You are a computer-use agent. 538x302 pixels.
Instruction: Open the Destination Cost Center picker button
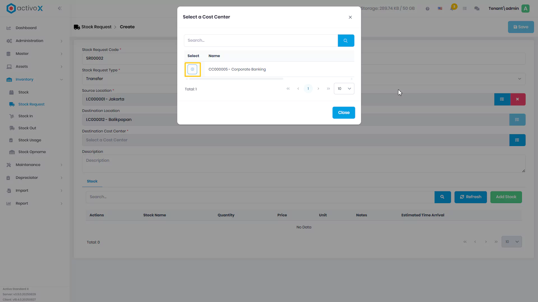(x=517, y=140)
